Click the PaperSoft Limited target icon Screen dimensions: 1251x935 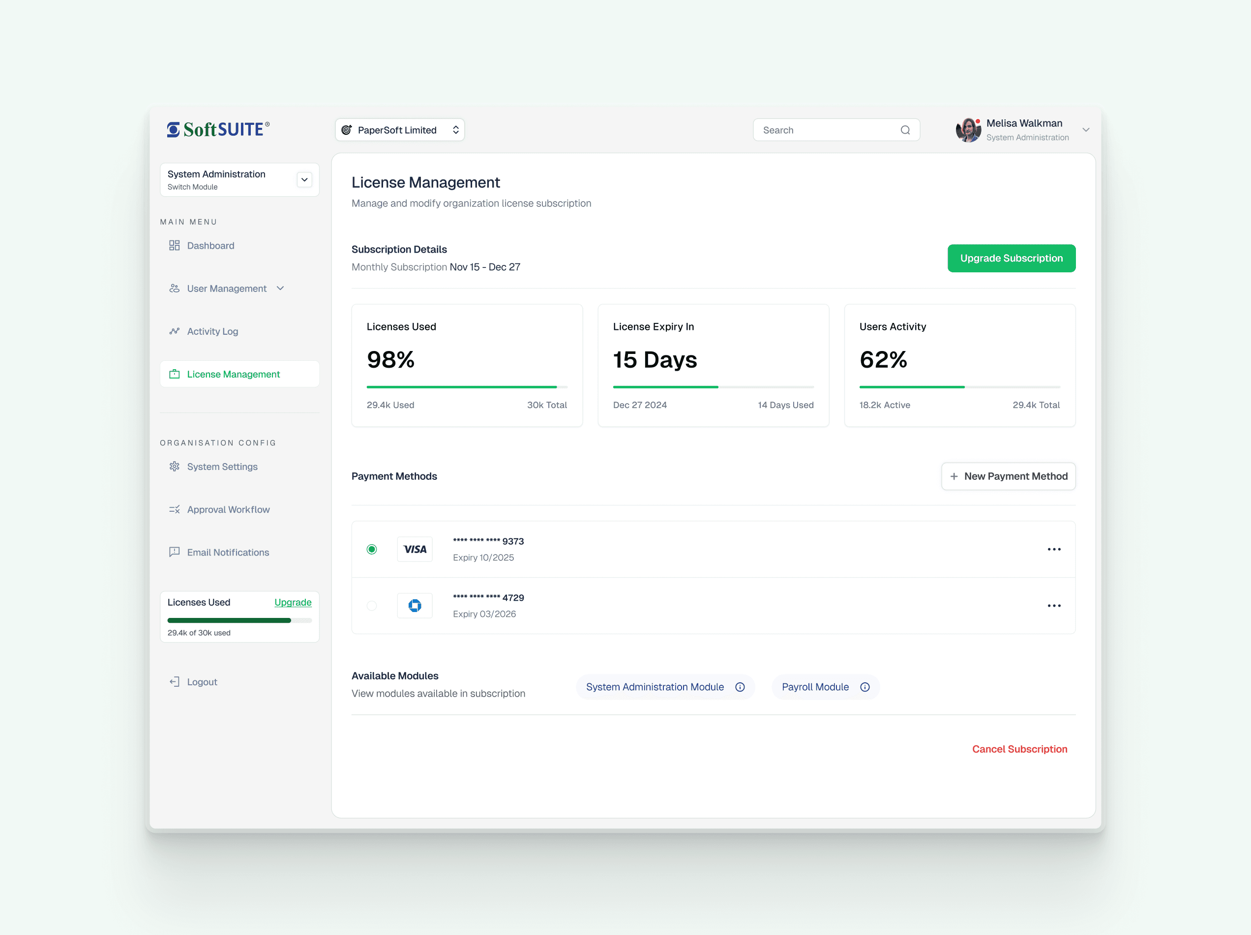(347, 130)
